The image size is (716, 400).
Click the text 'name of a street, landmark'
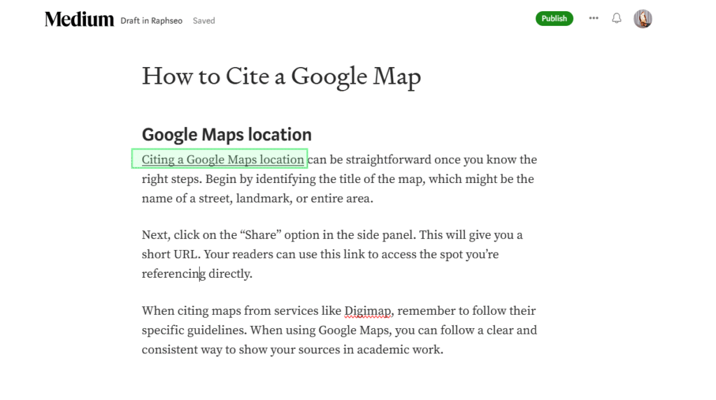(215, 198)
